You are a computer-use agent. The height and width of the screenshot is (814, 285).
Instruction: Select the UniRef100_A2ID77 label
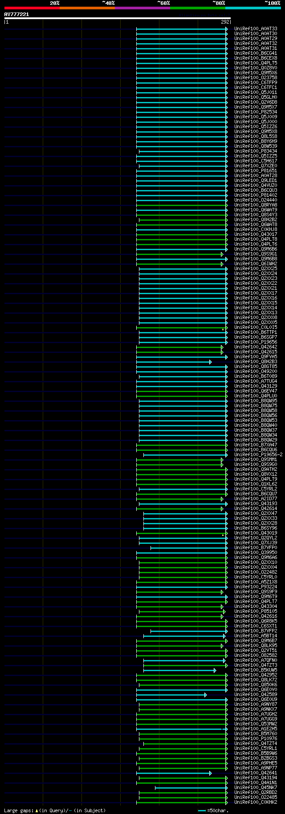click(256, 499)
